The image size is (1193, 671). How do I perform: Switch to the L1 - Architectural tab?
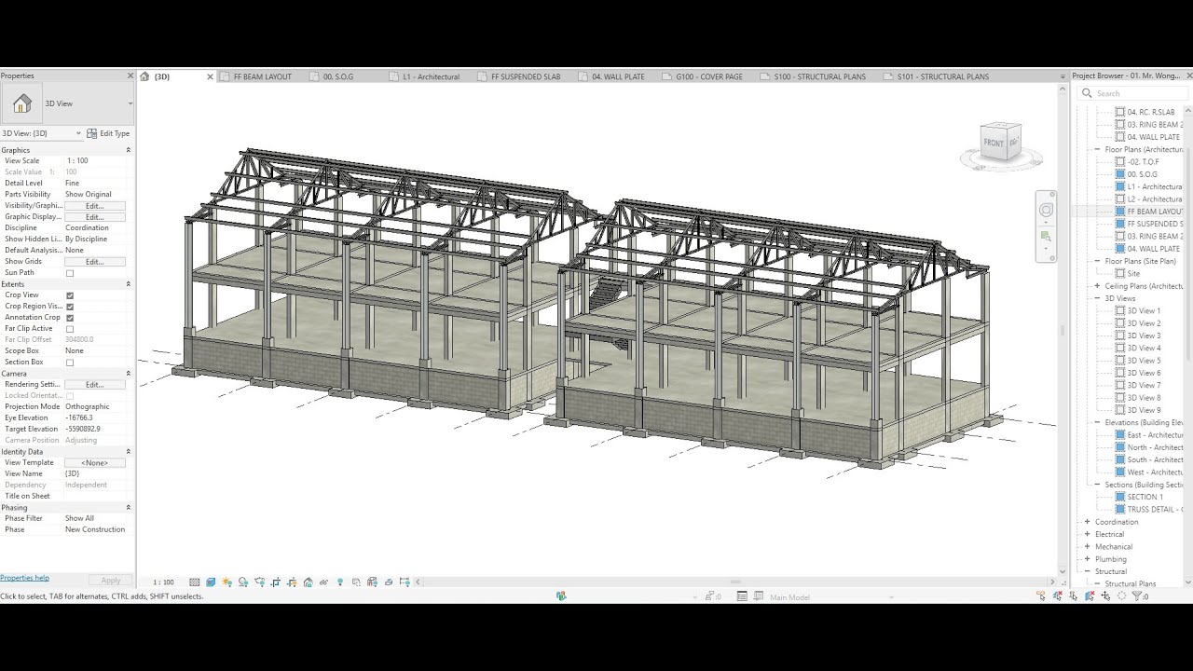(x=431, y=76)
